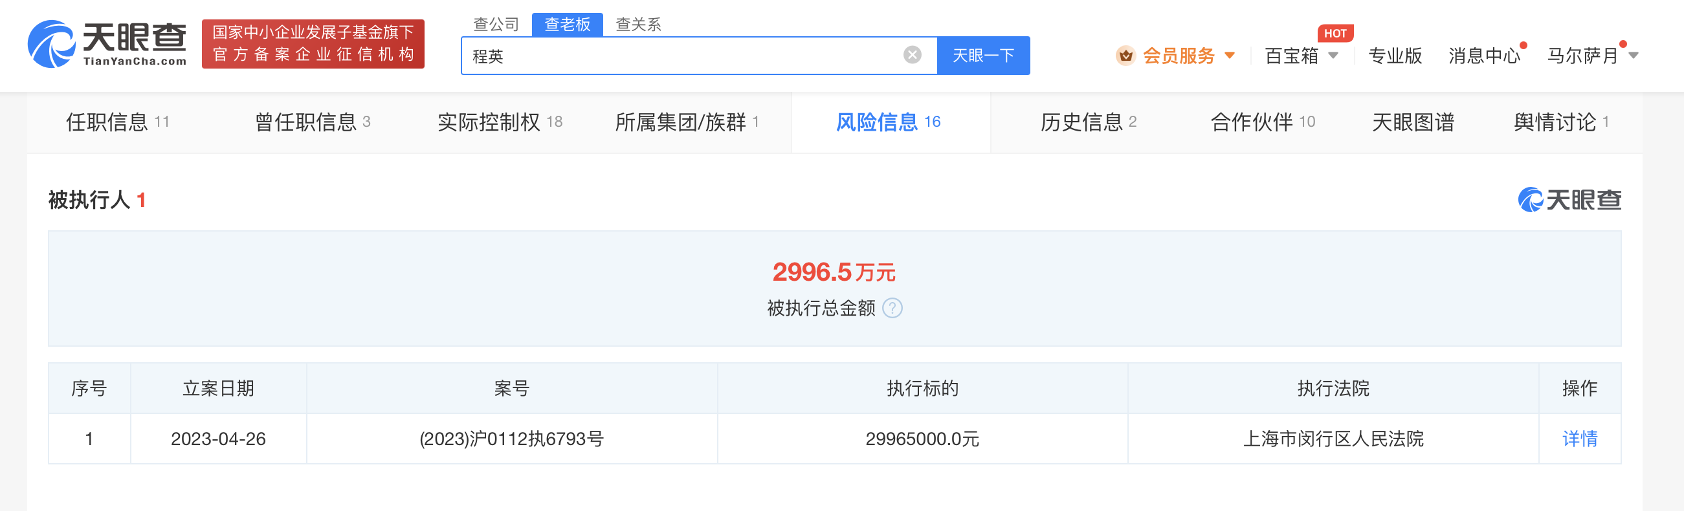Clear the search box with X icon
The image size is (1684, 511).
(x=912, y=55)
